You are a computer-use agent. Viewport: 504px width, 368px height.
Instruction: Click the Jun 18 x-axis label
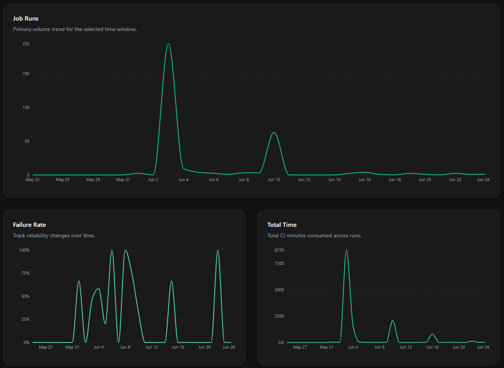(395, 180)
